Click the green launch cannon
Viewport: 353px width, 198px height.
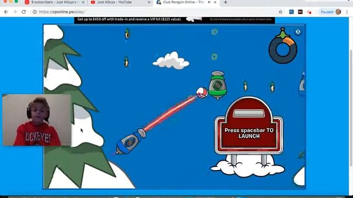217,85
